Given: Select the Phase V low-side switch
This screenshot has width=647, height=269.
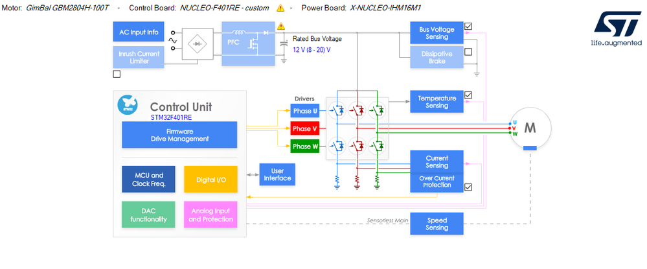Looking at the screenshot, I should click(357, 146).
